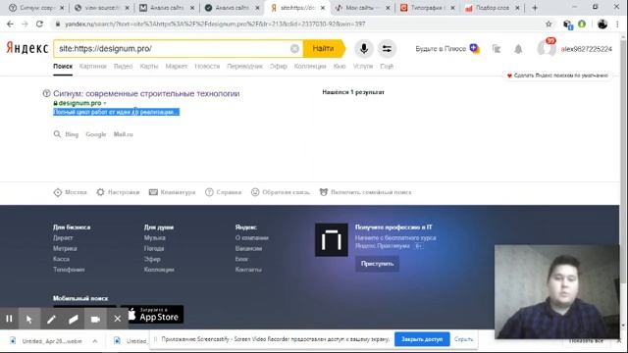This screenshot has width=628, height=353.
Task: Click Скрыть to hide the sharing bar
Action: 463,339
